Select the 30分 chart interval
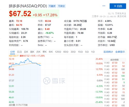 [x=73, y=52]
